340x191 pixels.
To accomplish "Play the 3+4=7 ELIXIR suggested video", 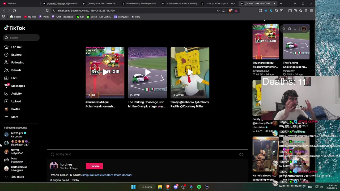I will tap(105, 72).
